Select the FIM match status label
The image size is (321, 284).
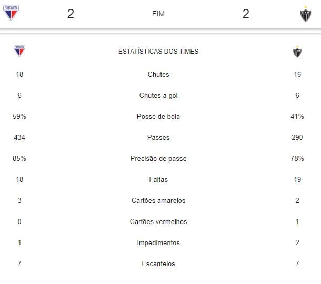(x=158, y=14)
